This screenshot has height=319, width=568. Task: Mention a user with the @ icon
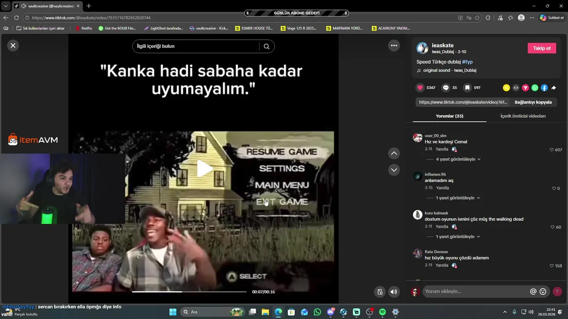(x=533, y=292)
